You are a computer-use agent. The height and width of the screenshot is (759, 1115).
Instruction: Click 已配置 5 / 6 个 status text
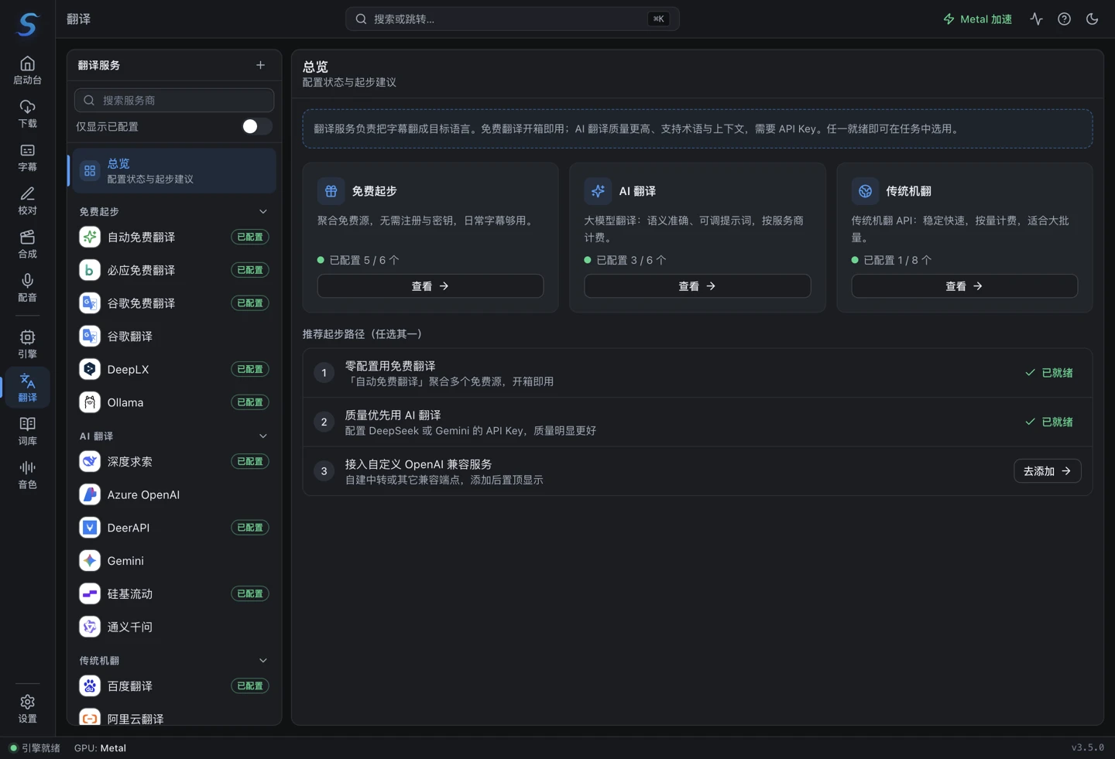[x=358, y=260]
